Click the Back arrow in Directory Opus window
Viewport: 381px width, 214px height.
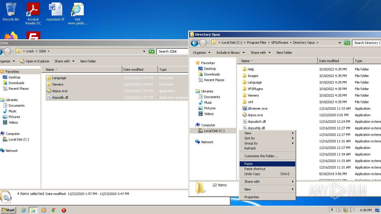click(194, 43)
